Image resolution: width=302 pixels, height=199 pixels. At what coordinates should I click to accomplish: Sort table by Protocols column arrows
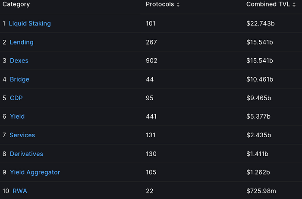click(178, 5)
